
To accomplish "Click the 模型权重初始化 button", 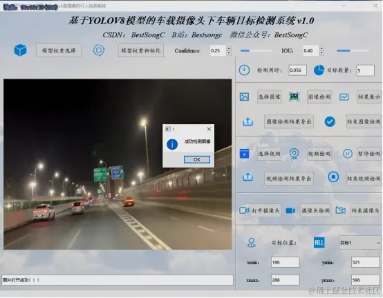I will pos(141,50).
